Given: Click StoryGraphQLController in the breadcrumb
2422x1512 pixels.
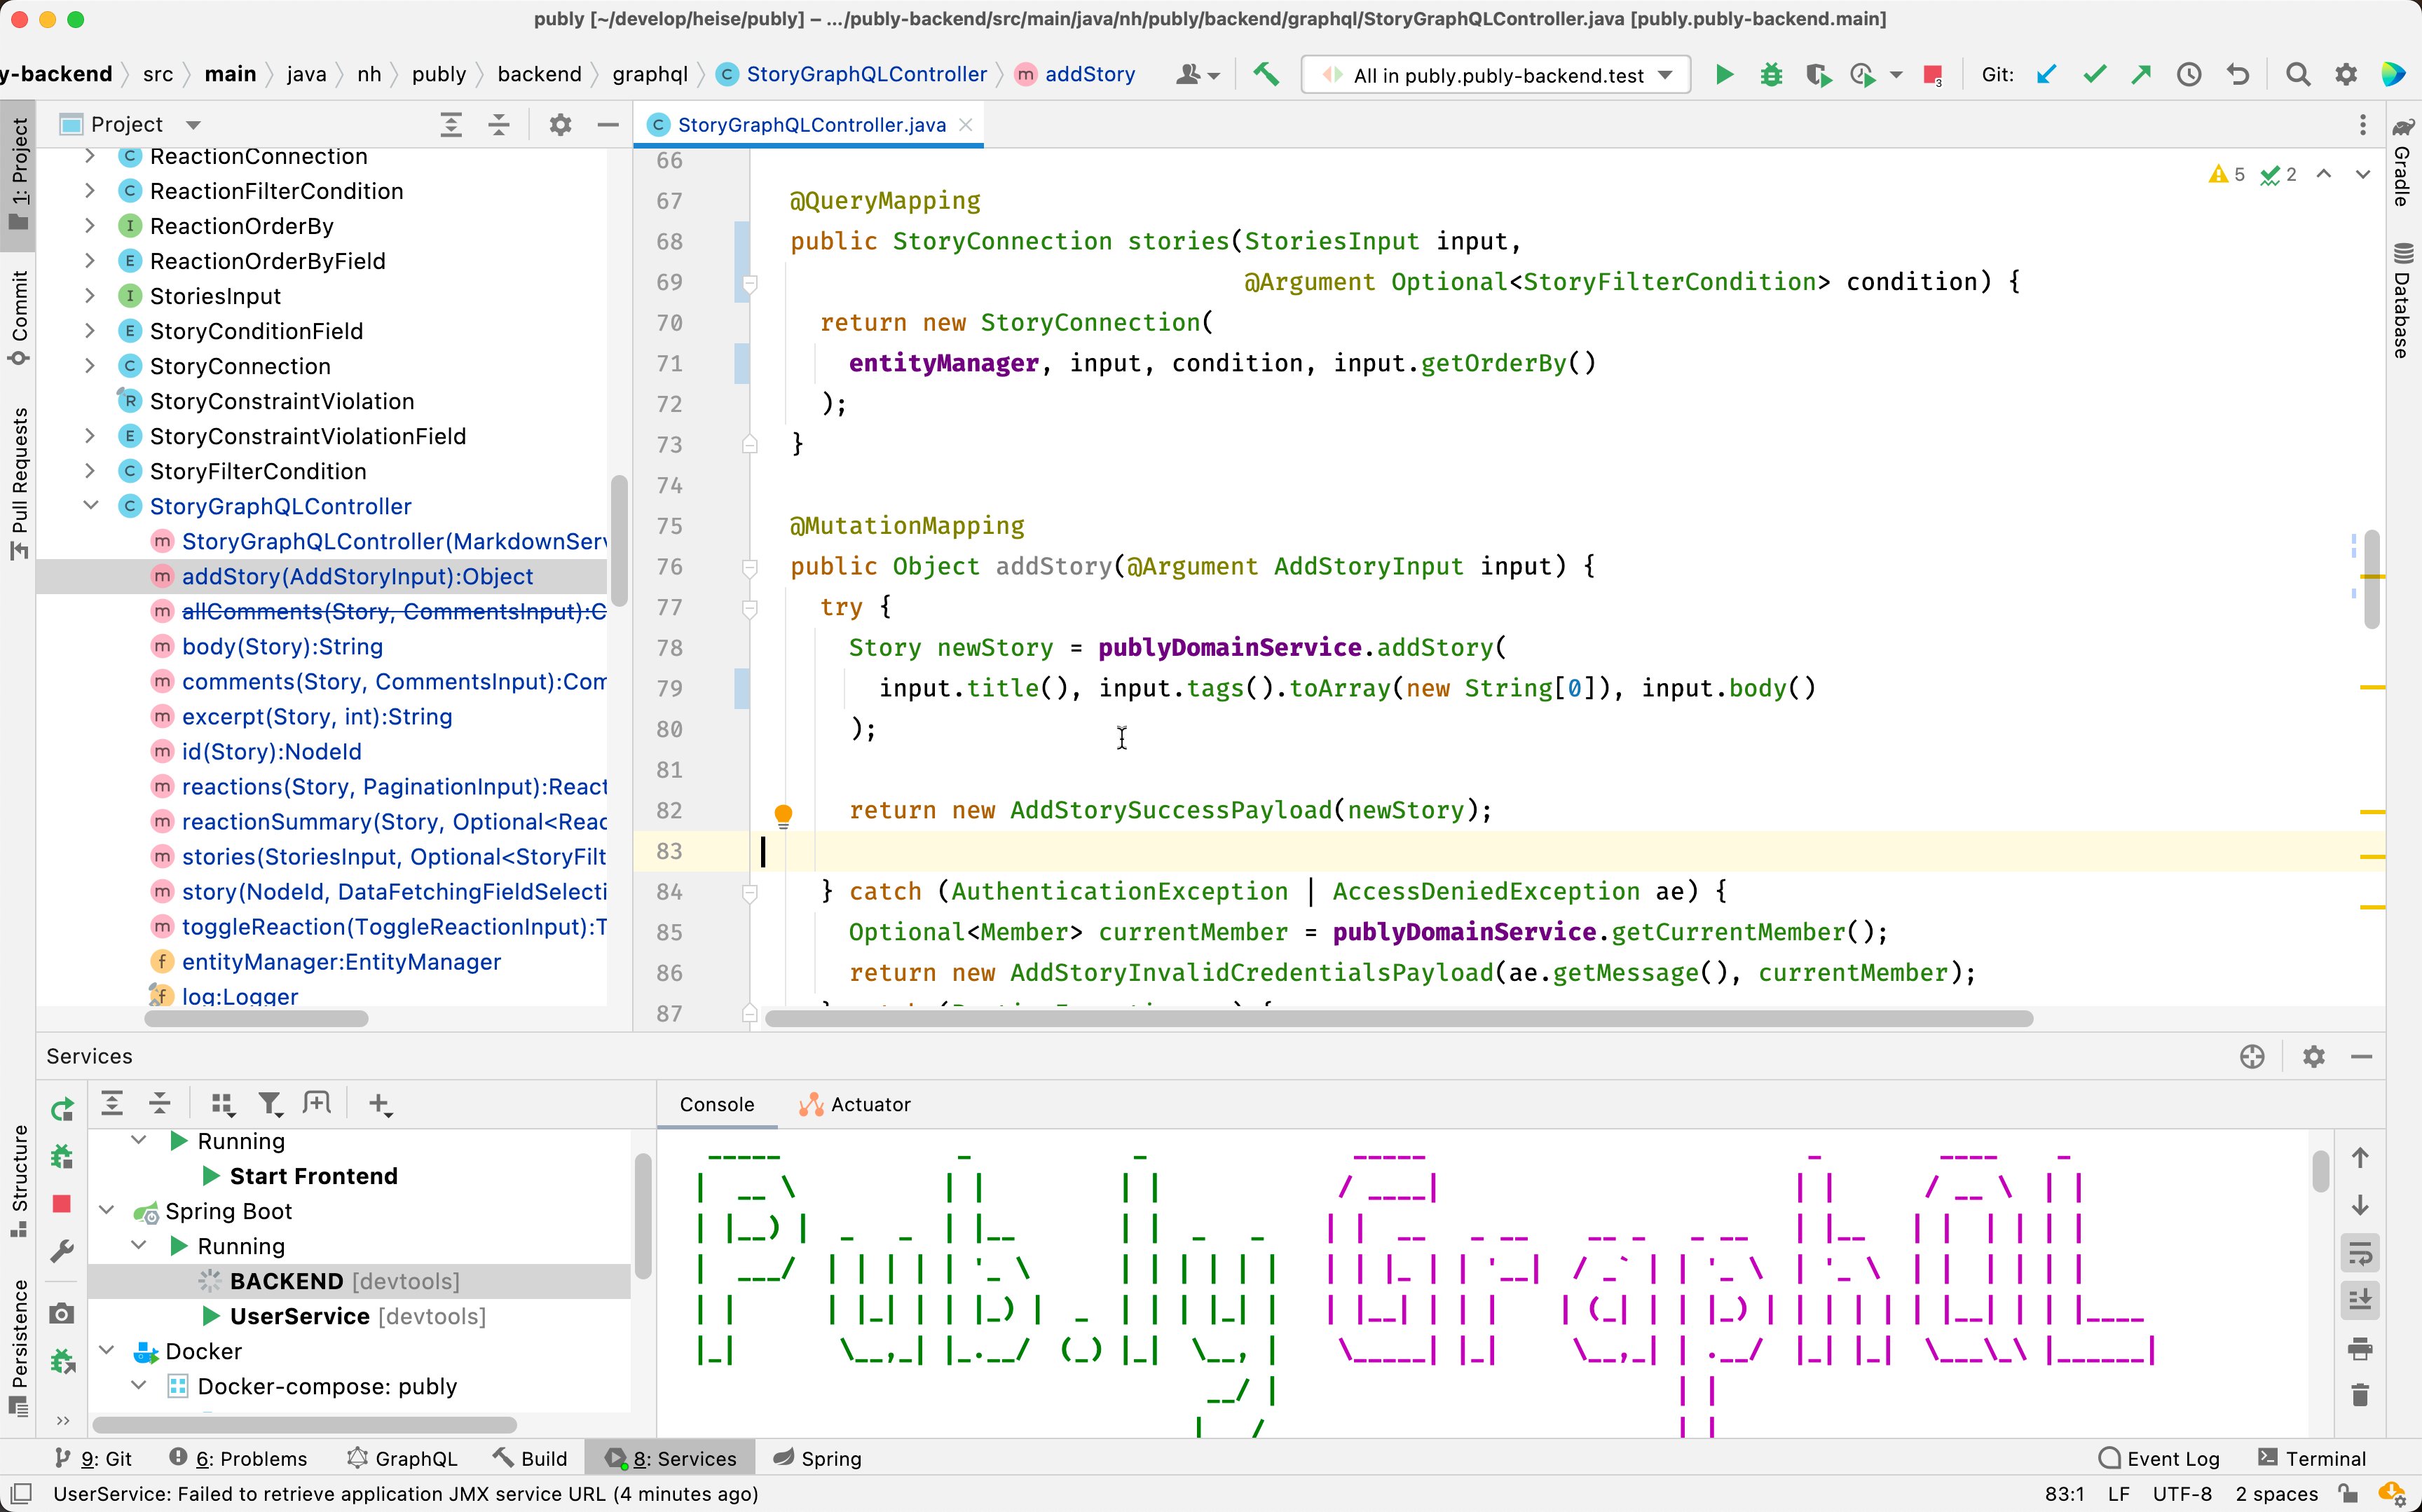Looking at the screenshot, I should (x=866, y=75).
